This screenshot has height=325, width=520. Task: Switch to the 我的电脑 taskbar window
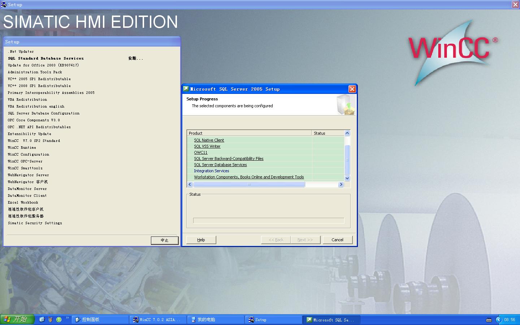(216, 320)
